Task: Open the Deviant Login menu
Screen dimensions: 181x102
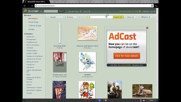Action: pyautogui.click(x=75, y=11)
